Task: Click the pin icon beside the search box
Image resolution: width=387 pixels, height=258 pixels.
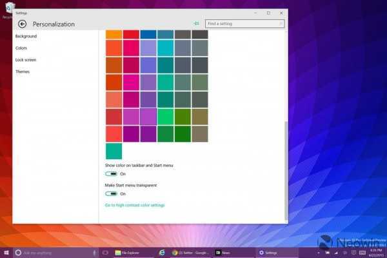Action: (x=197, y=23)
